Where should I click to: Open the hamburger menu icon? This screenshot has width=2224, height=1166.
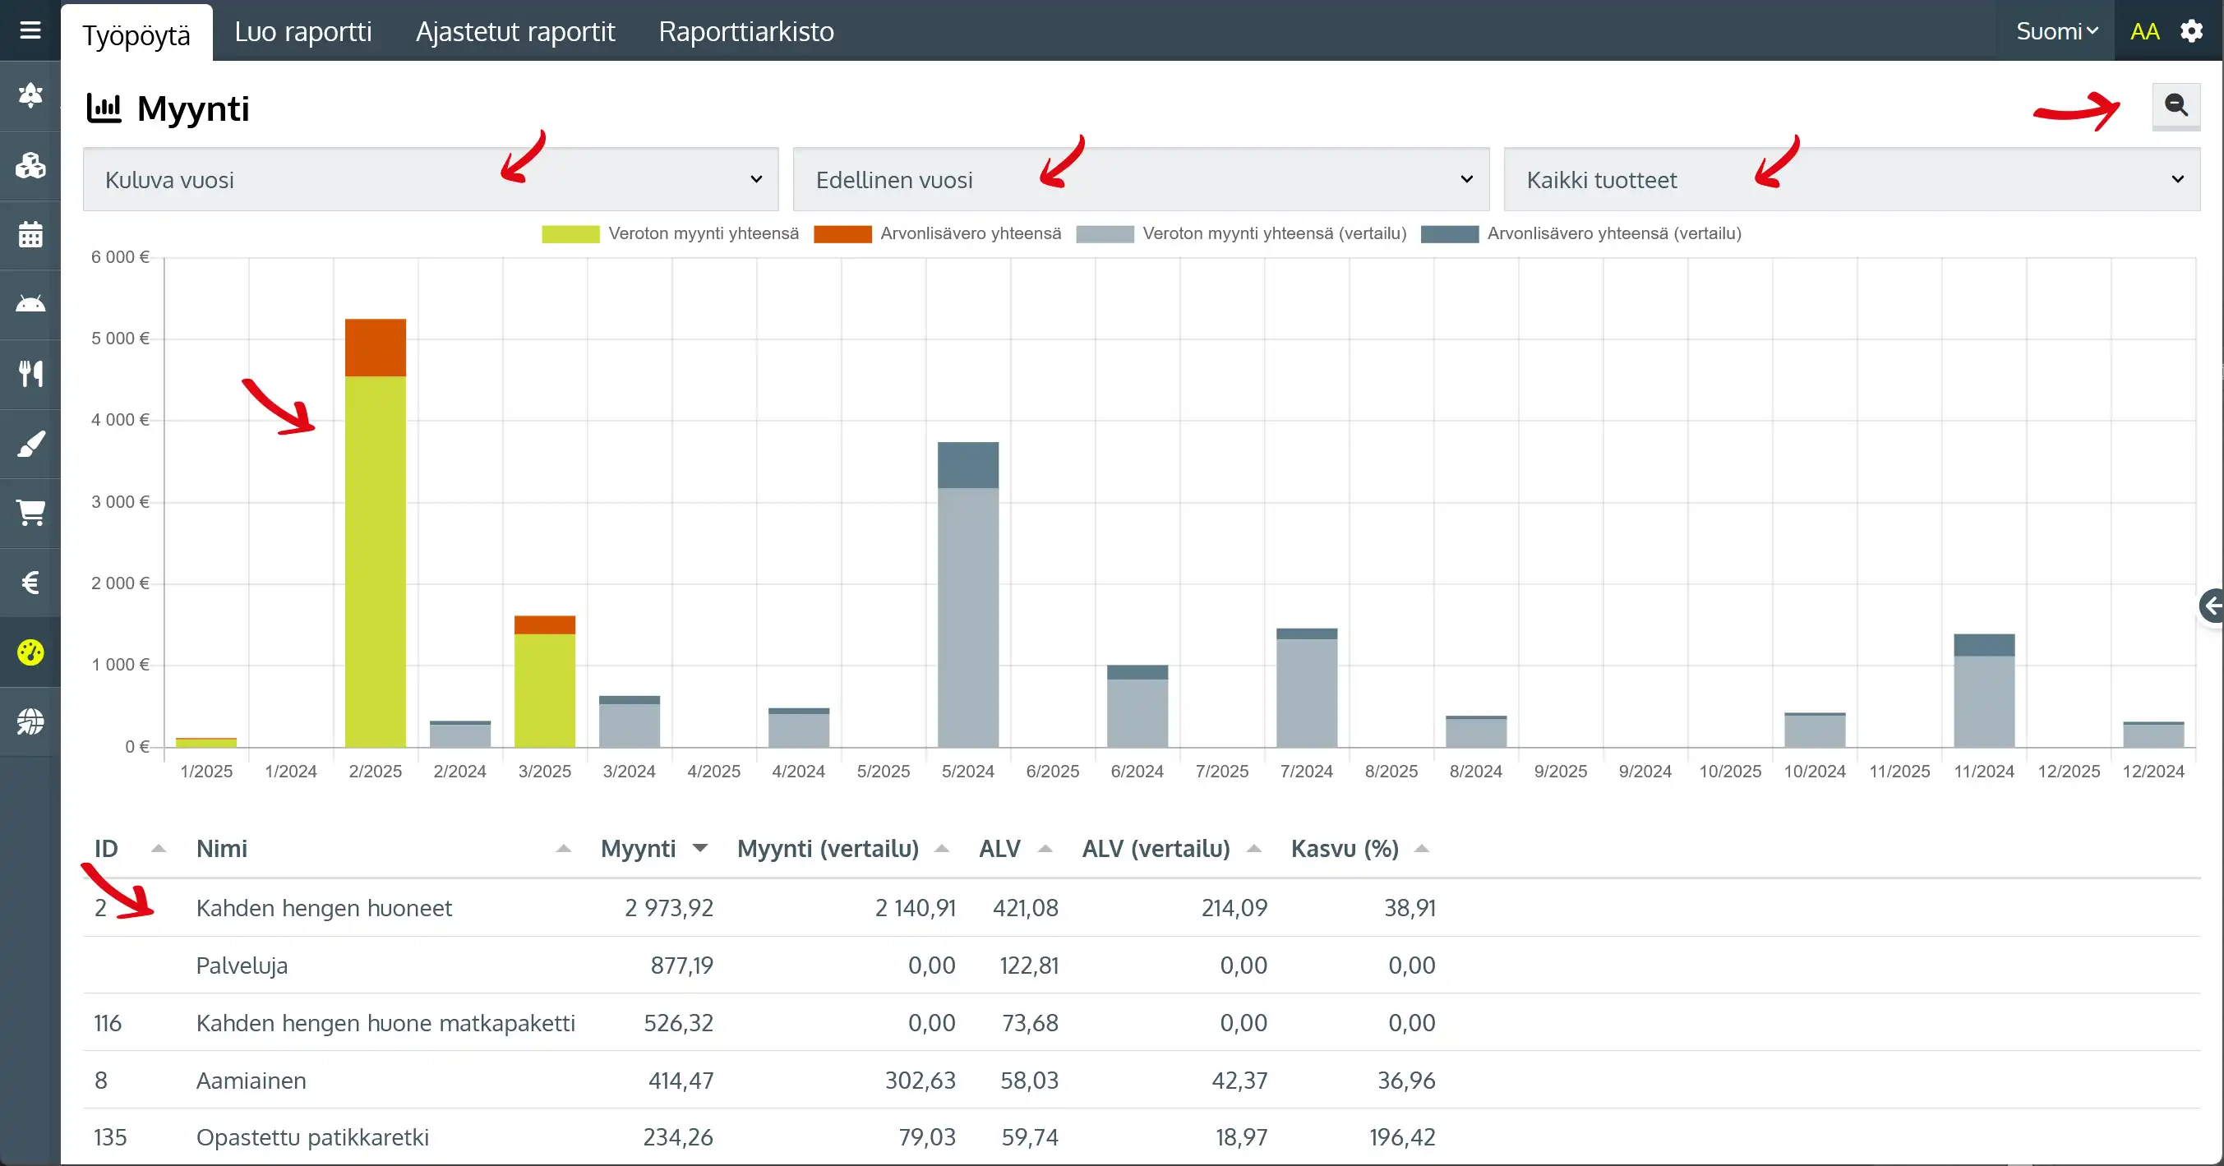tap(30, 31)
